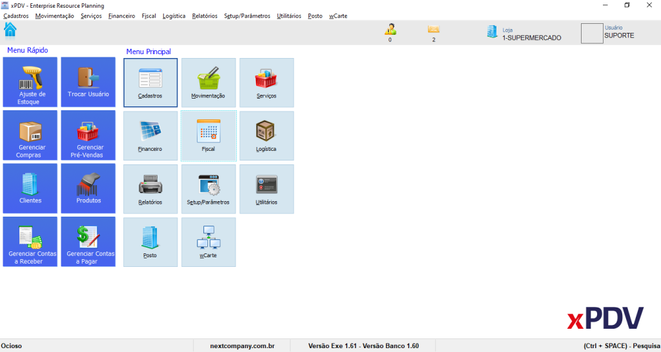Restore down the xPDV window
Screen dimensions: 661x352
(627, 5)
